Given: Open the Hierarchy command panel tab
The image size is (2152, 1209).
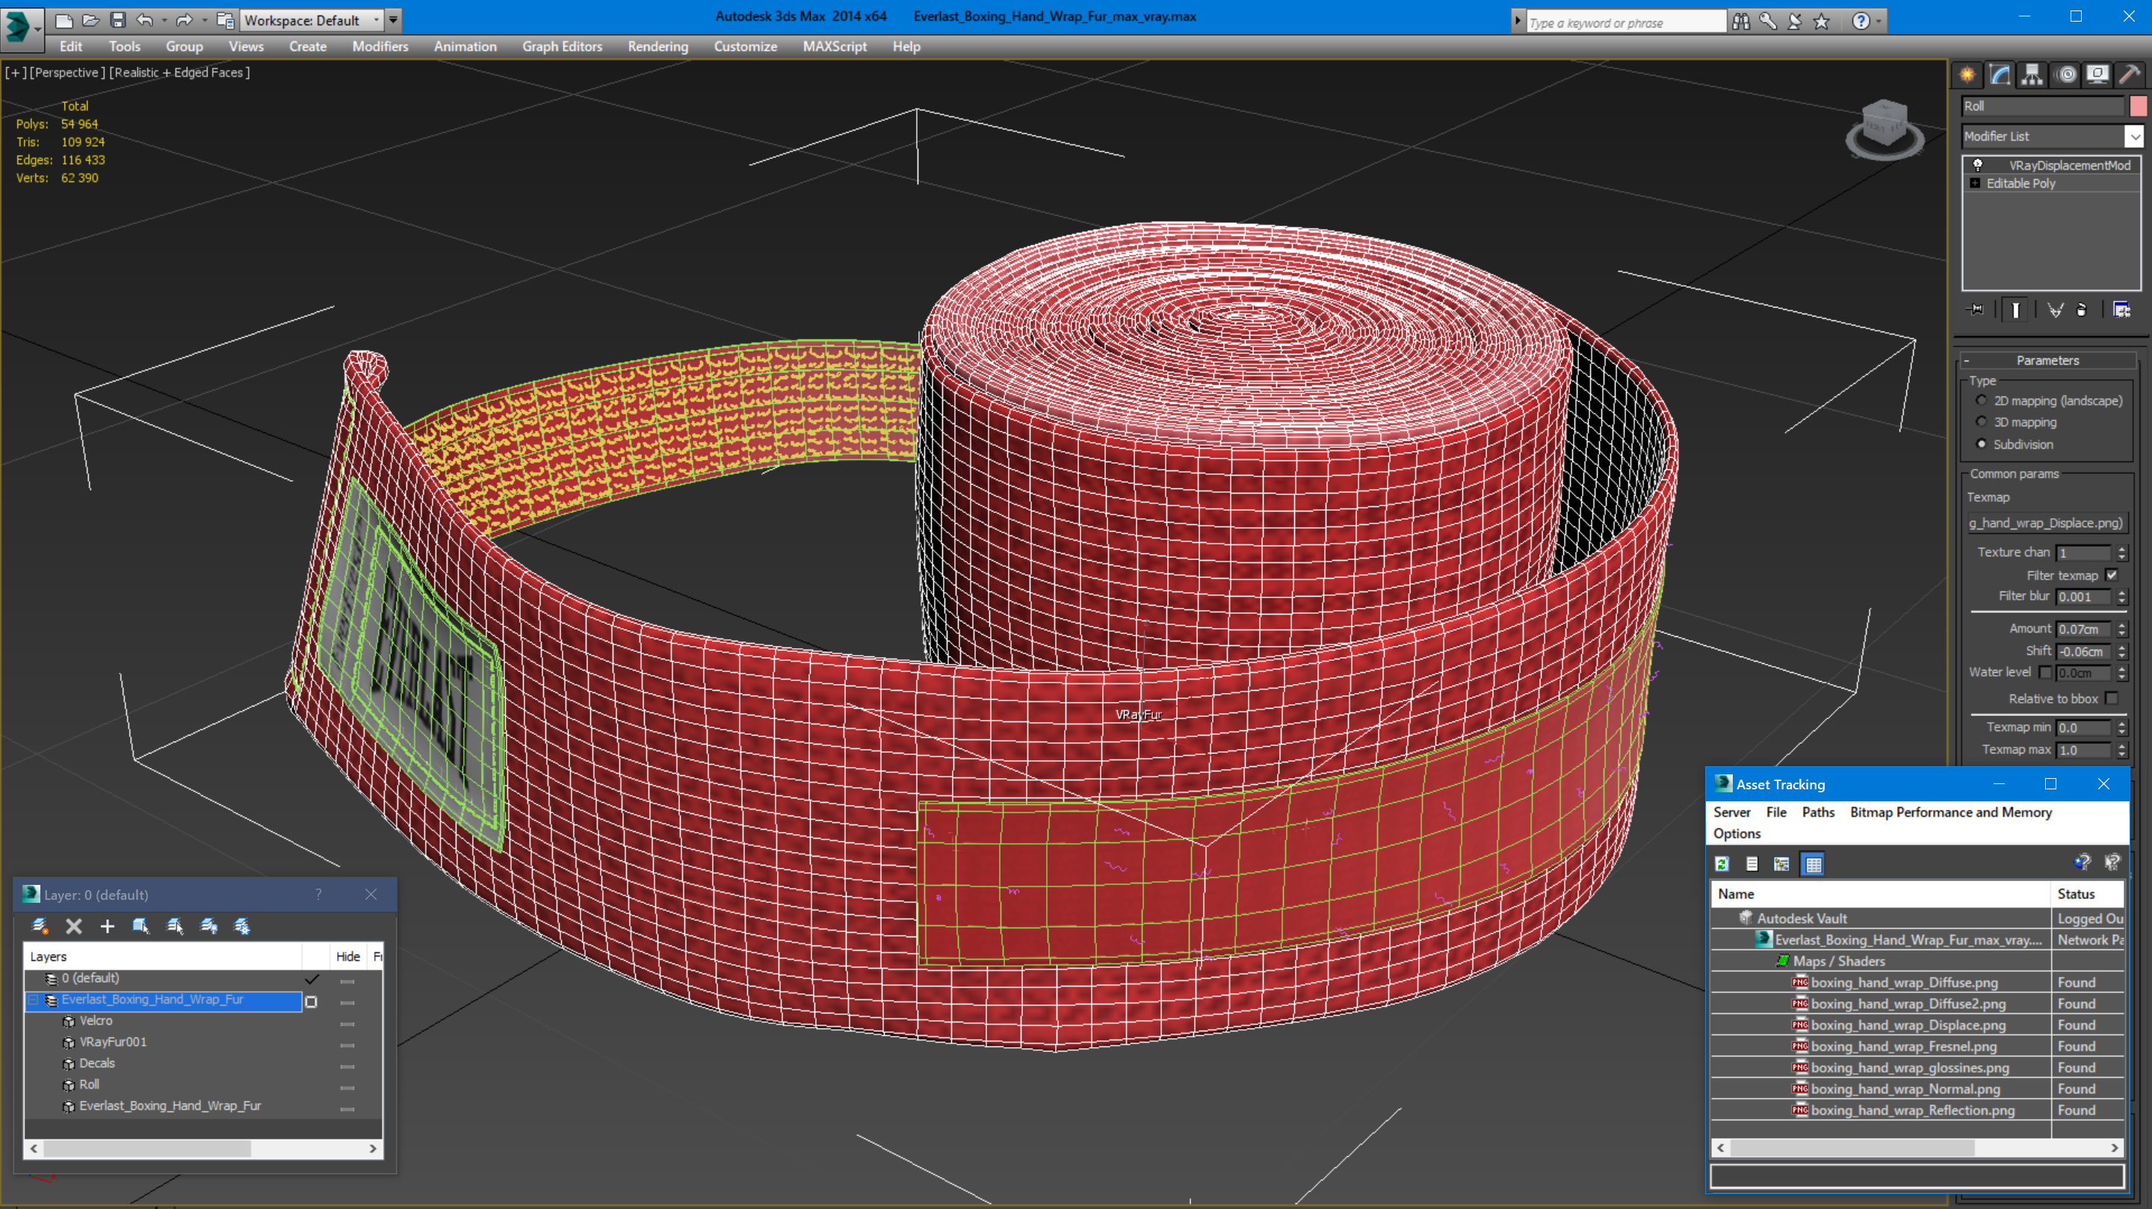Looking at the screenshot, I should coord(2032,75).
